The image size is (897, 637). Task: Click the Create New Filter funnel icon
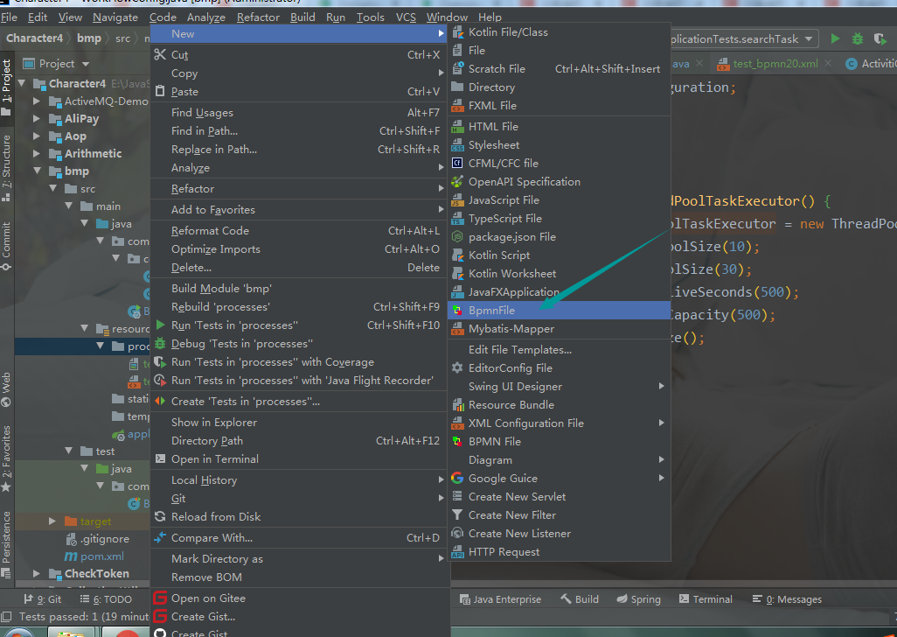(457, 515)
